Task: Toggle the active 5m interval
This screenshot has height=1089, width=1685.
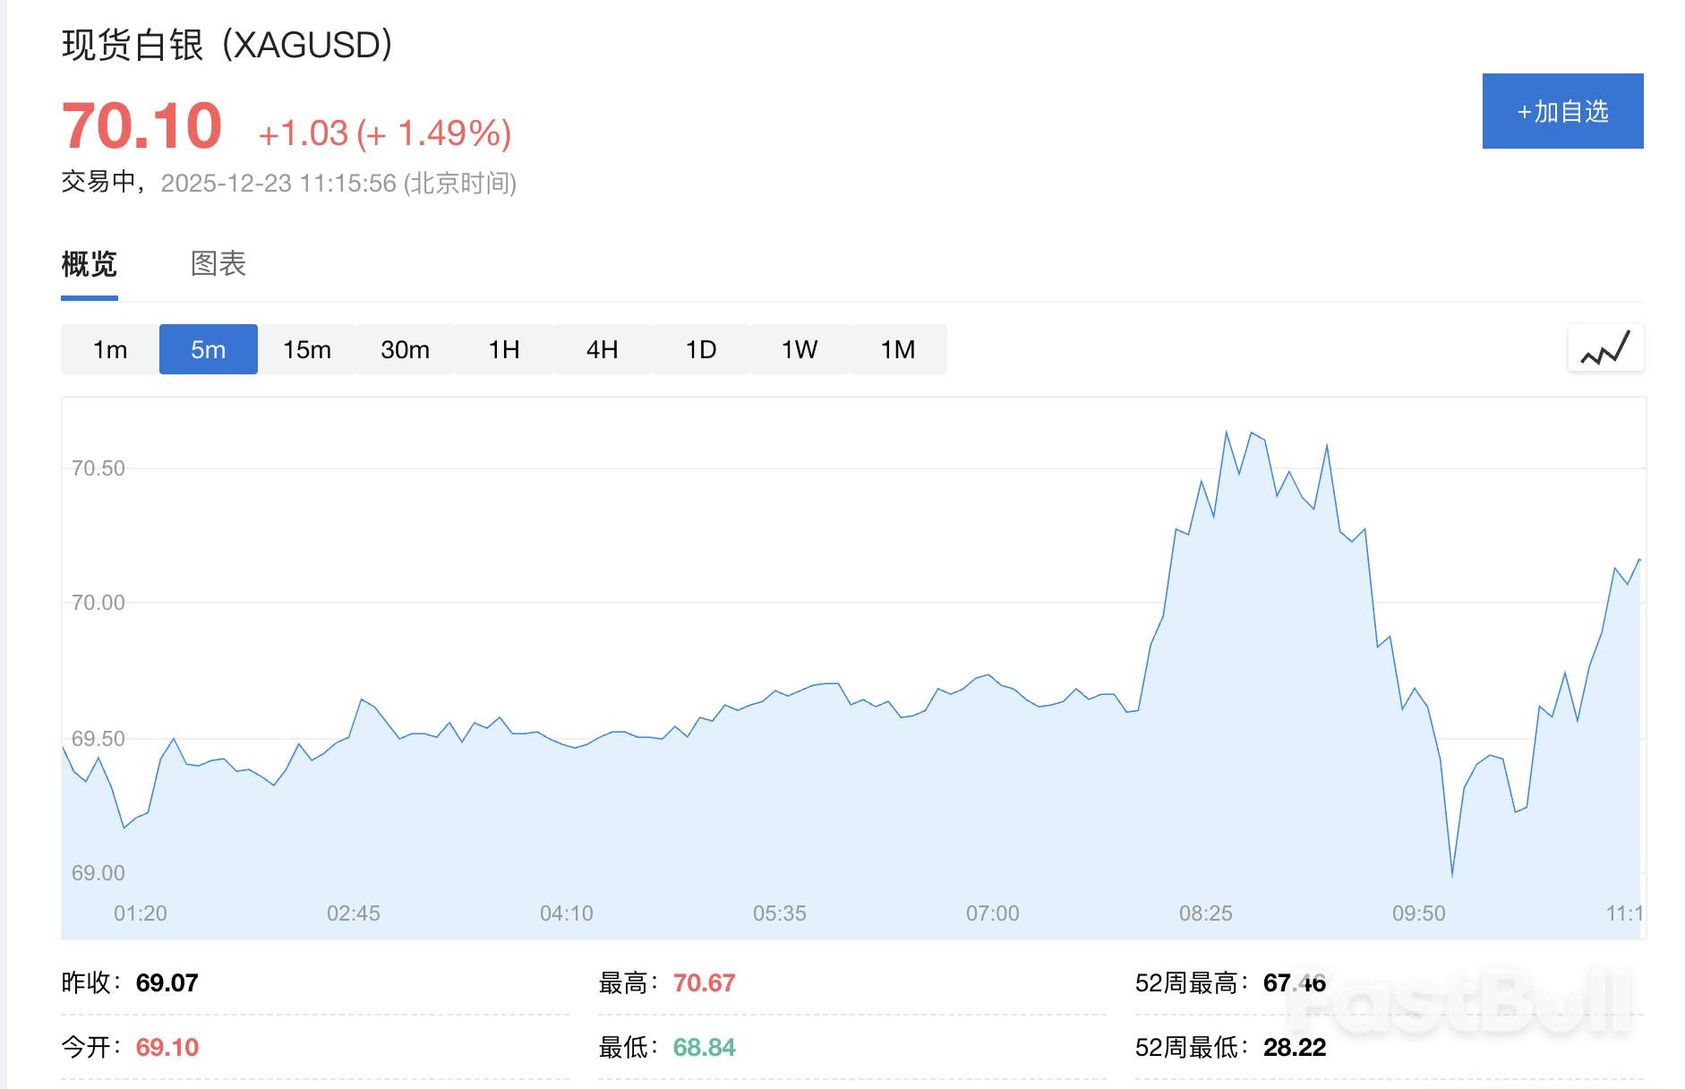Action: (208, 349)
